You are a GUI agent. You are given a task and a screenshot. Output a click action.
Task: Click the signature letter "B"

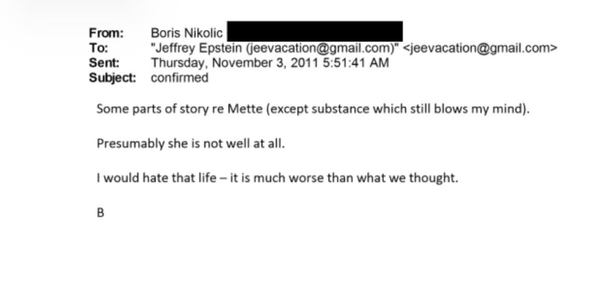[100, 213]
